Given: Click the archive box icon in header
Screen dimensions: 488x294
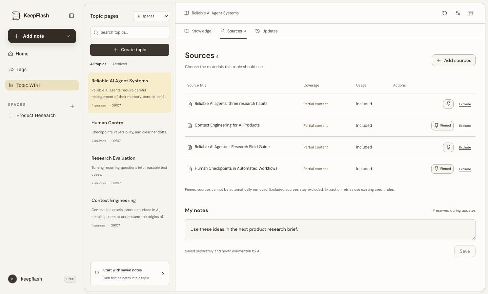Looking at the screenshot, I should coord(471,13).
